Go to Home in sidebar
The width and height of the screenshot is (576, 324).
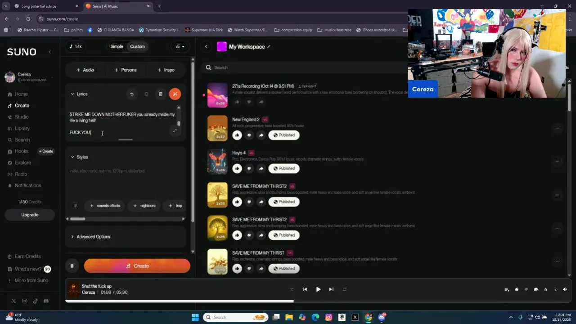click(18, 94)
